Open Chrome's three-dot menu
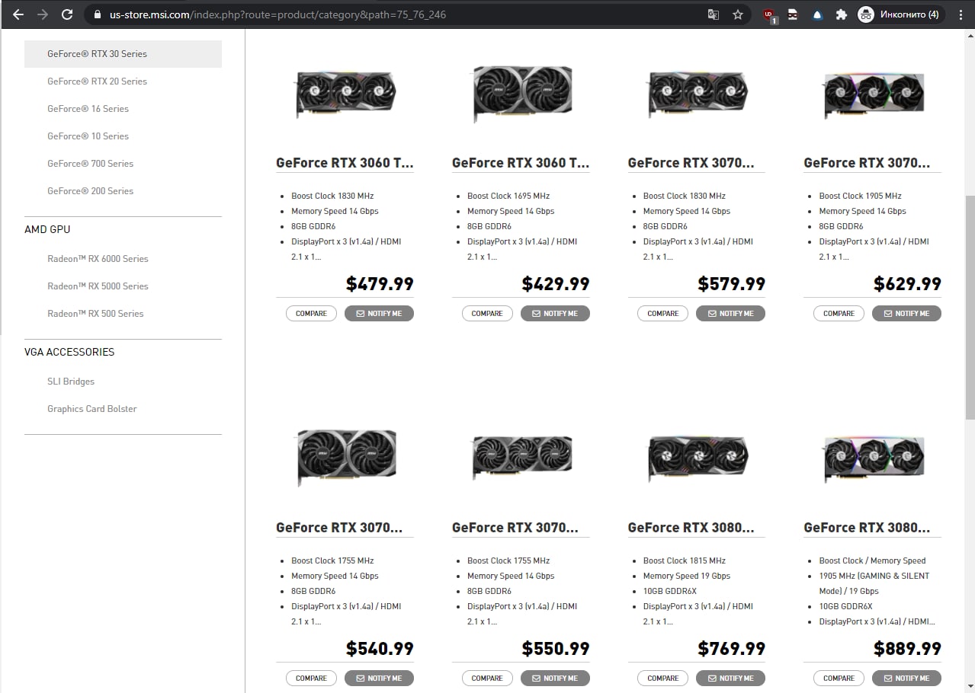975x693 pixels. (961, 14)
